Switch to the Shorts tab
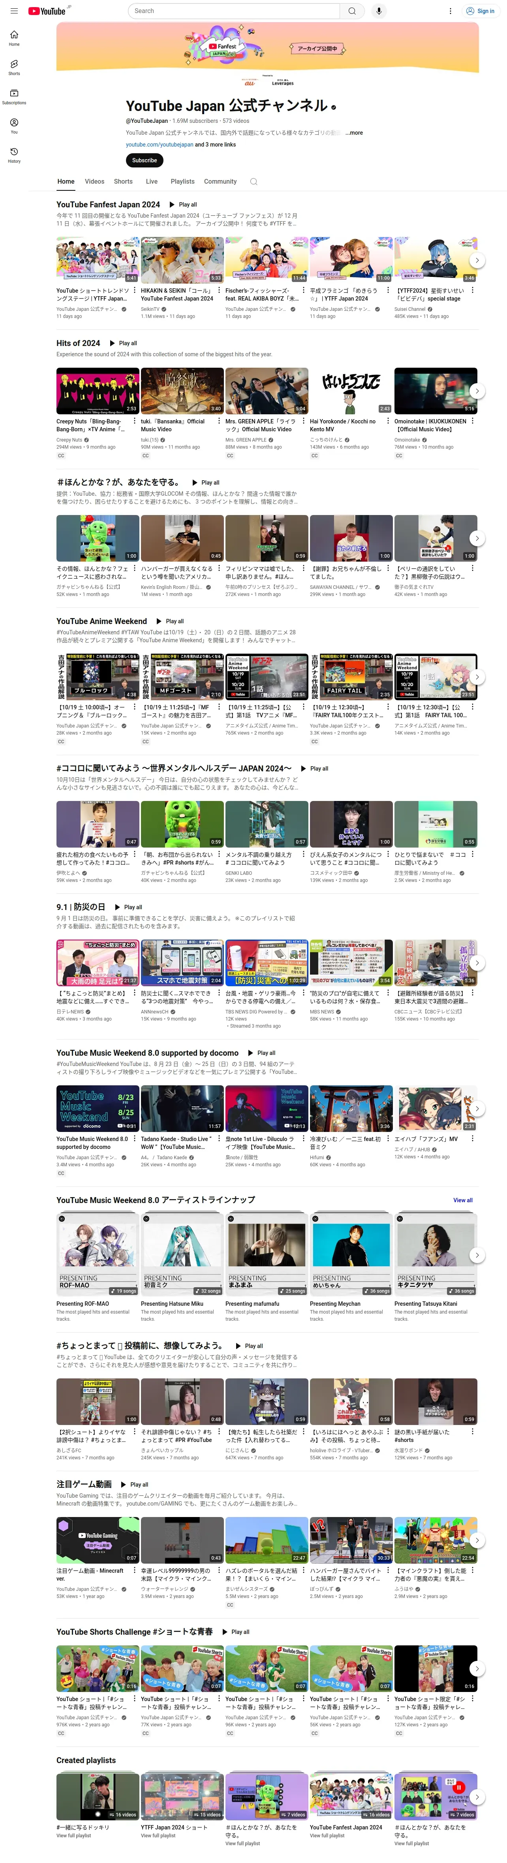 (124, 182)
